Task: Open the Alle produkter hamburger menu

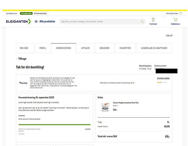Action: coord(36,22)
